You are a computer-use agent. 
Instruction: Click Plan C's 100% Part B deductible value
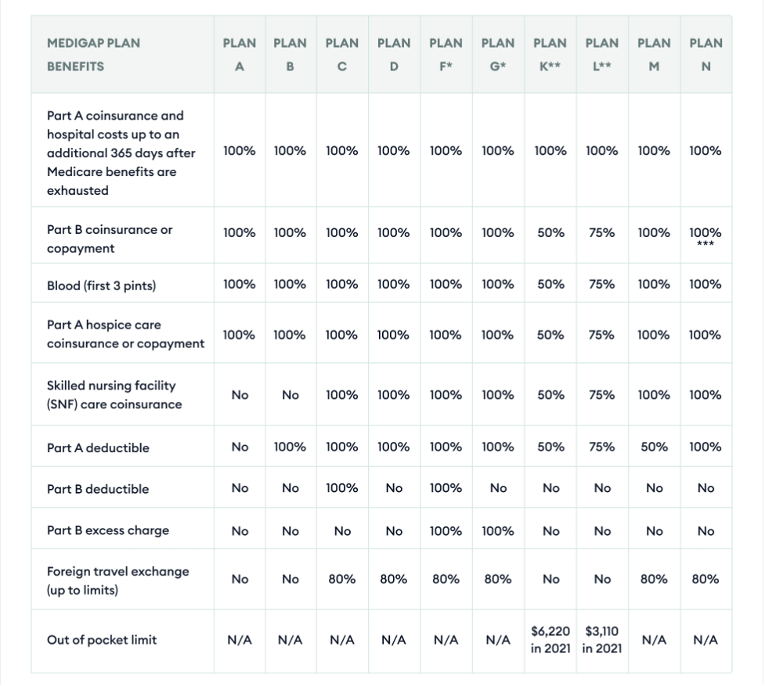(x=342, y=488)
